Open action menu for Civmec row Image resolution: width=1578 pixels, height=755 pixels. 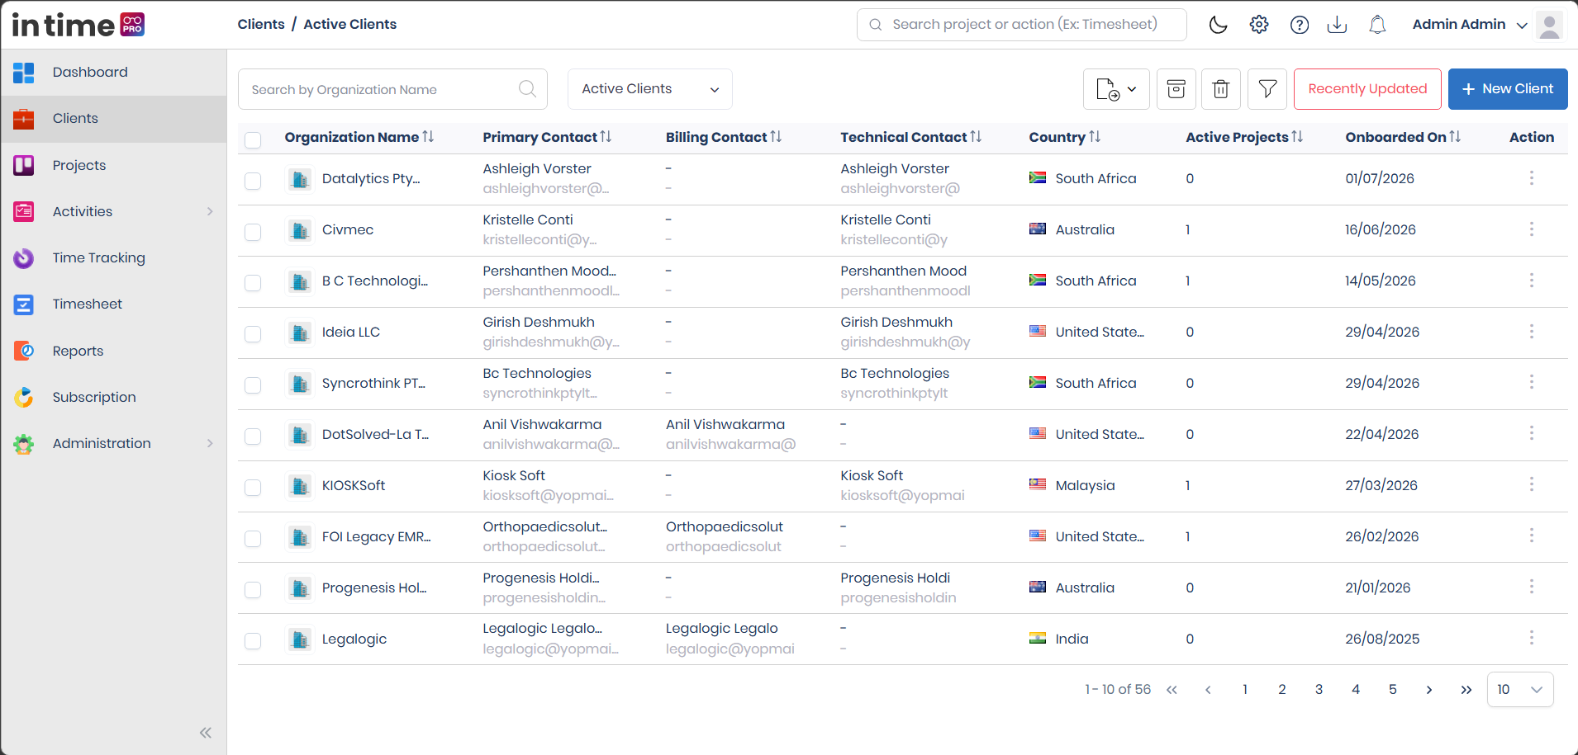[x=1531, y=229]
